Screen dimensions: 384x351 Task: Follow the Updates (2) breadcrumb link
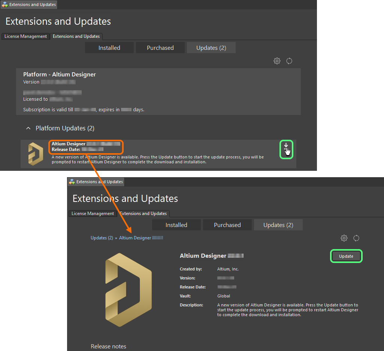click(102, 238)
